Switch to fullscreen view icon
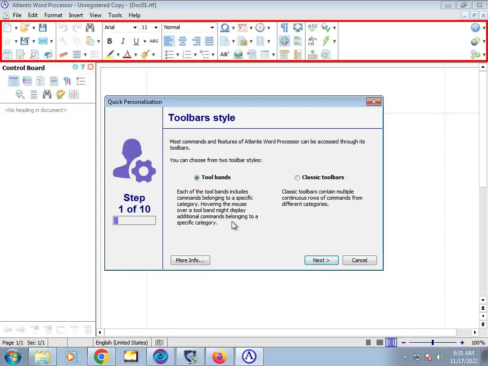Image resolution: width=488 pixels, height=366 pixels. click(x=298, y=27)
